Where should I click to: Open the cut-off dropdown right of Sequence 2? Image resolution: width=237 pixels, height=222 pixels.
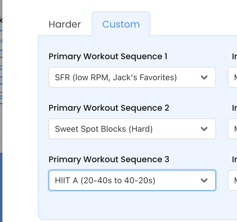pos(233,129)
